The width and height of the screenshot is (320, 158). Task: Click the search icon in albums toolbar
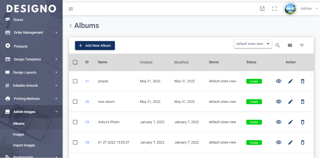coord(278,45)
